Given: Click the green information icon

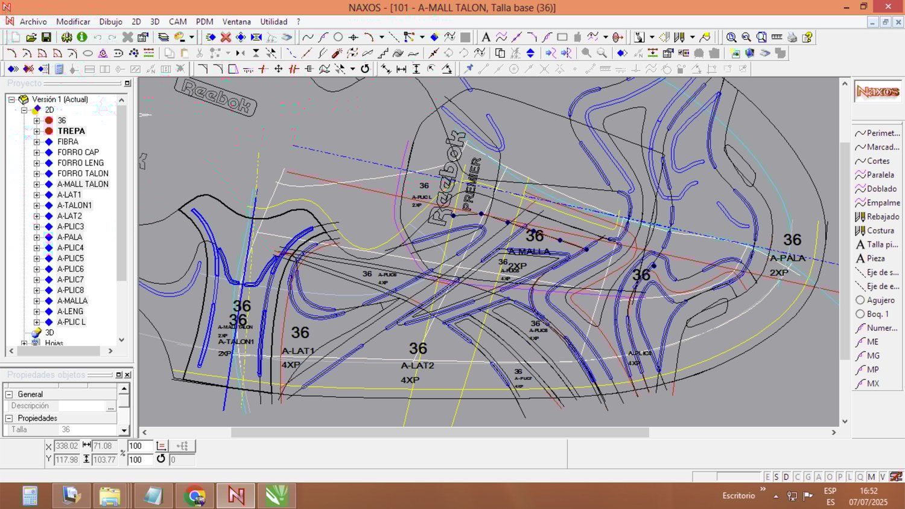Looking at the screenshot, I should [x=82, y=37].
